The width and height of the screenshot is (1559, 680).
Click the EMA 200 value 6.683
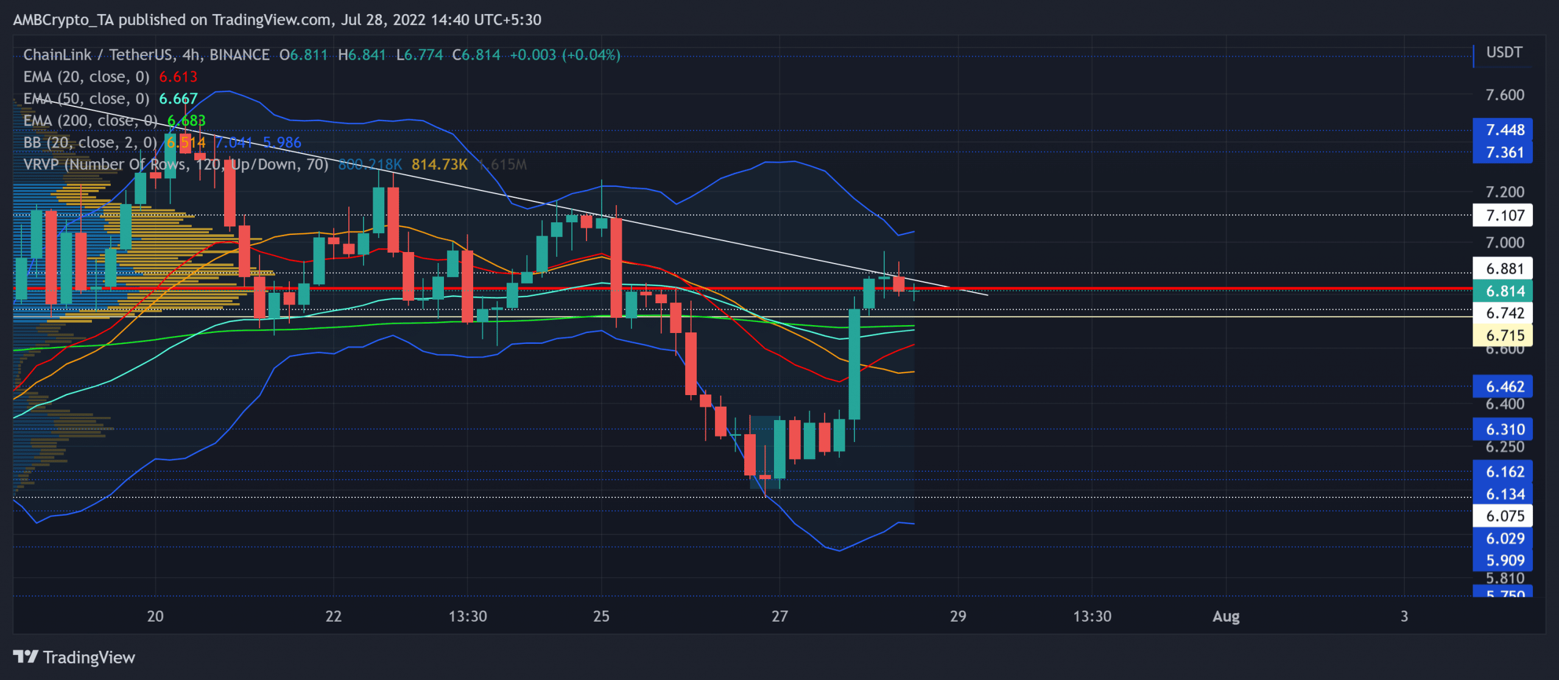(186, 121)
